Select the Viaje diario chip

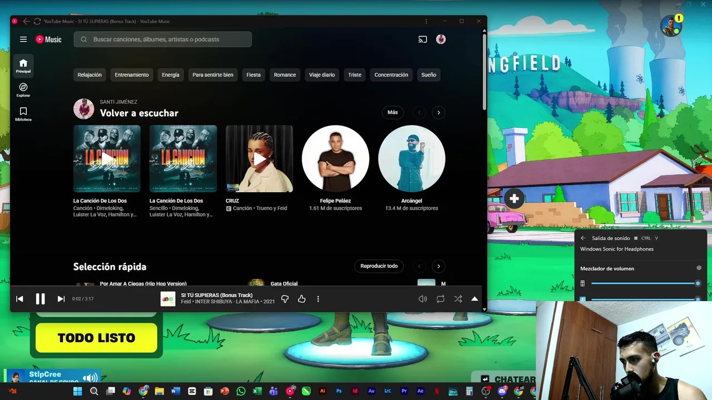click(322, 74)
